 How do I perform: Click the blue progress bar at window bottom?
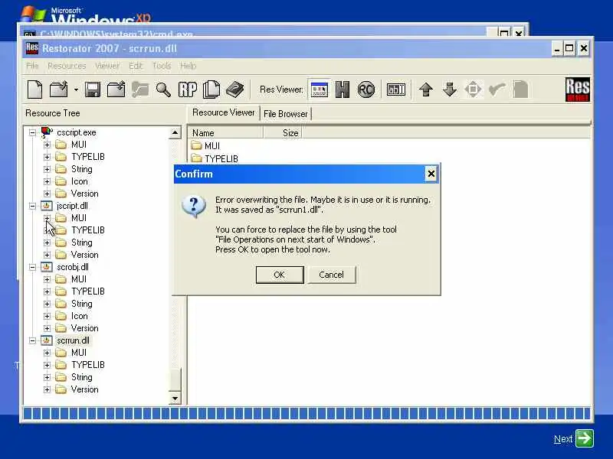(307, 413)
